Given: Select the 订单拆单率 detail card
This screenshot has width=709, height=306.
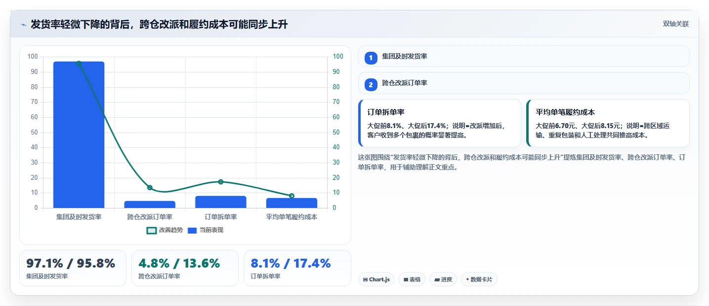Looking at the screenshot, I should click(440, 123).
